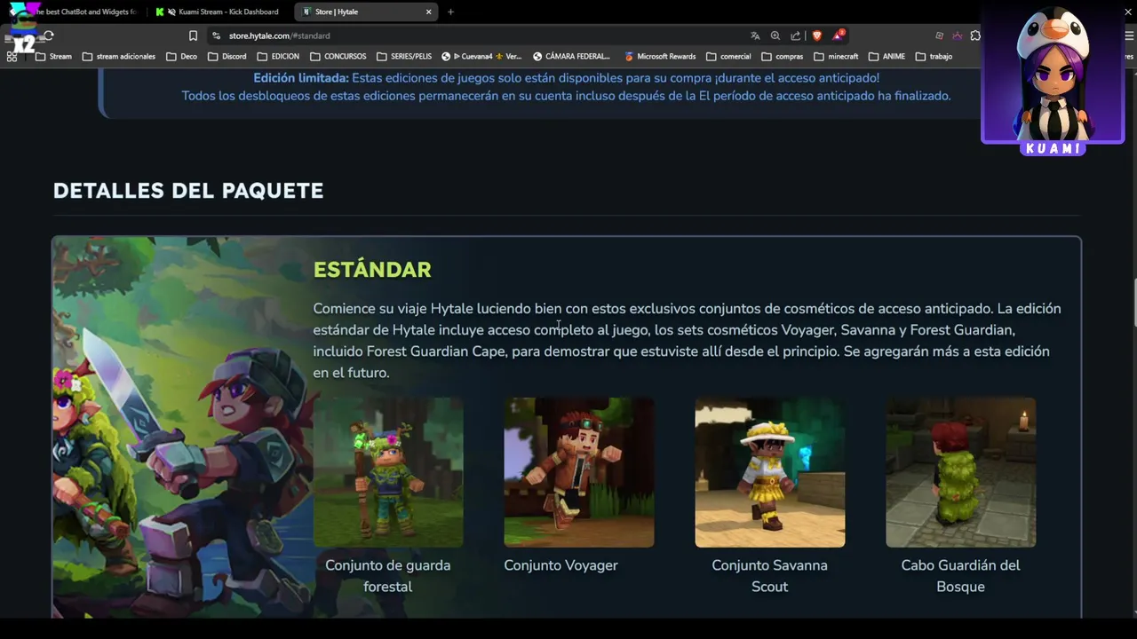Screen dimensions: 1137x639
Task: Click the Cabo Guardián del Bosque caption
Action: (x=960, y=576)
